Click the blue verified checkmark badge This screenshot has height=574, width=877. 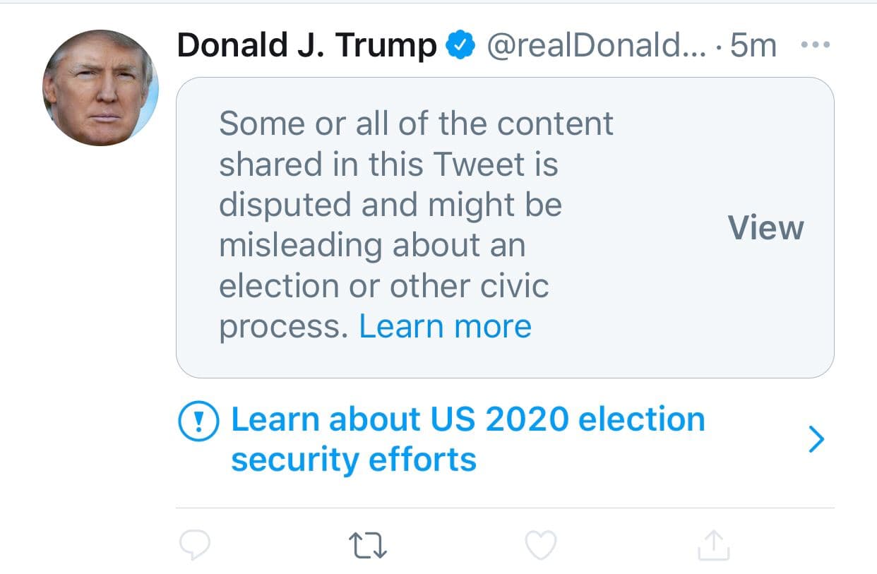[x=460, y=46]
